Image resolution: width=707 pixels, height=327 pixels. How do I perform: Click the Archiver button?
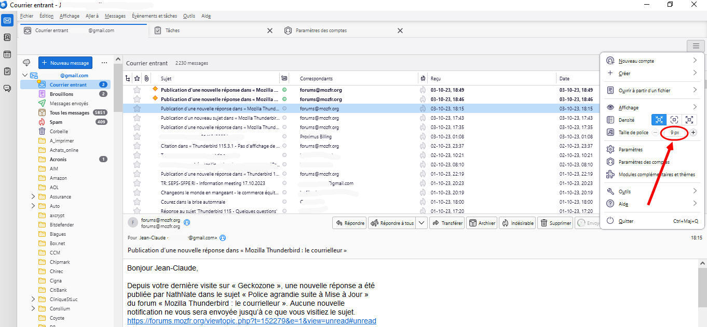482,223
